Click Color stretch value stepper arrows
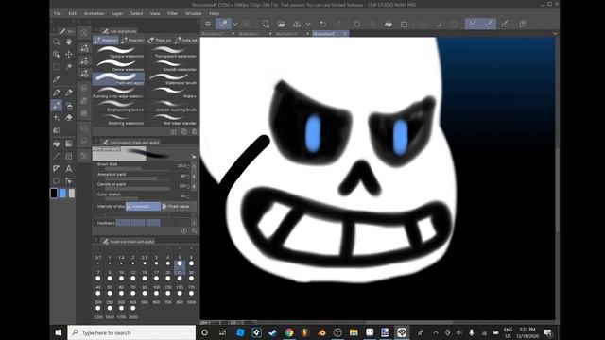The height and width of the screenshot is (340, 605). tap(189, 196)
